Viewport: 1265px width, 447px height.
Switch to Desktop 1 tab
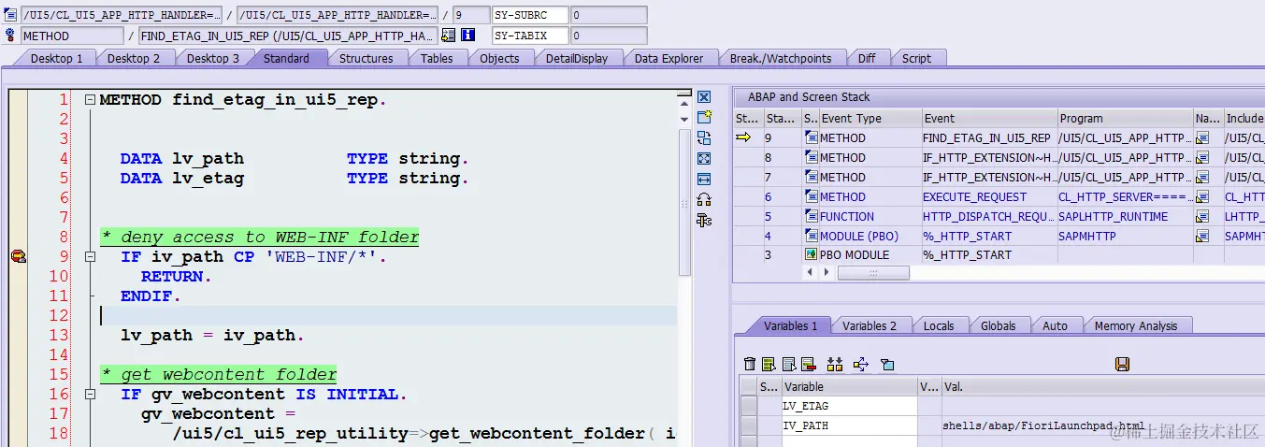56,58
